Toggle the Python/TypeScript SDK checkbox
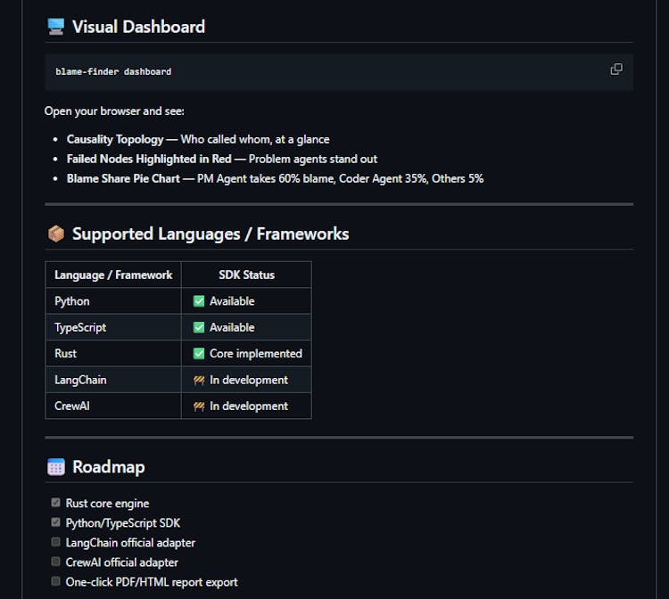This screenshot has width=669, height=599. pyautogui.click(x=56, y=522)
